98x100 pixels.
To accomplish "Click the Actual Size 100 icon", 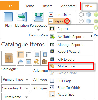I will coord(52,94).
